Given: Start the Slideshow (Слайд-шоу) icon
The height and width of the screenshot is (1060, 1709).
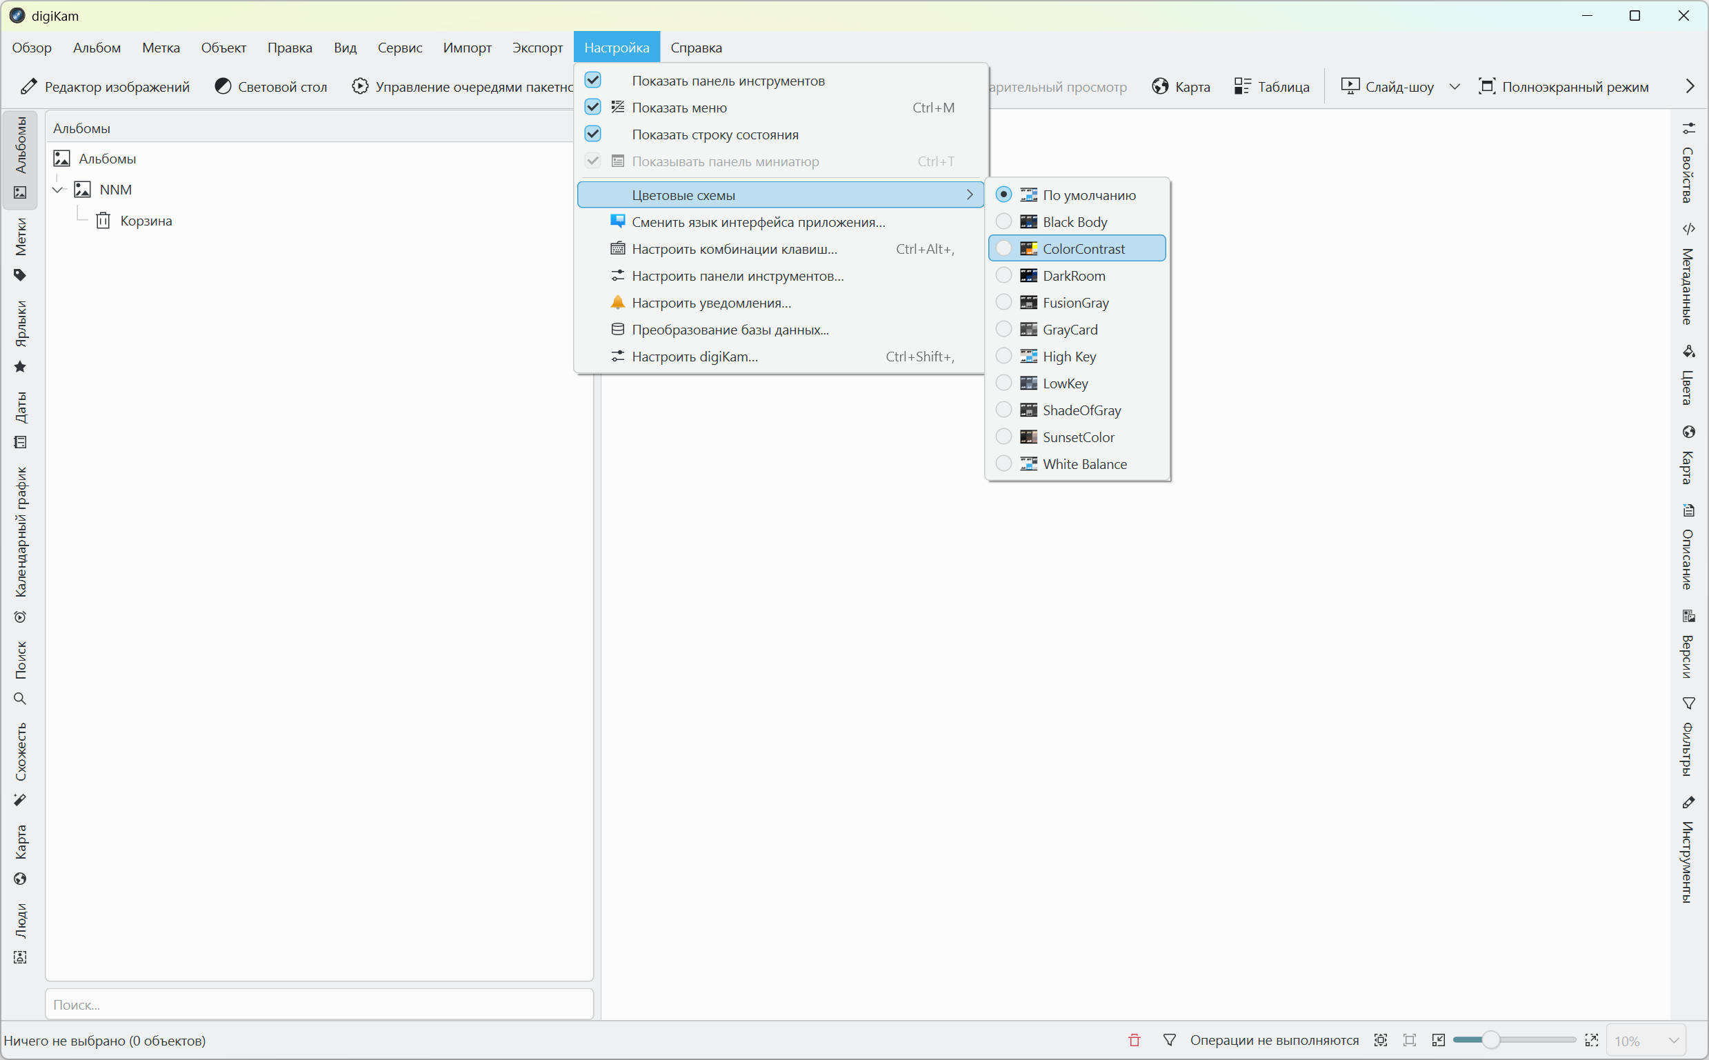Looking at the screenshot, I should (1350, 86).
